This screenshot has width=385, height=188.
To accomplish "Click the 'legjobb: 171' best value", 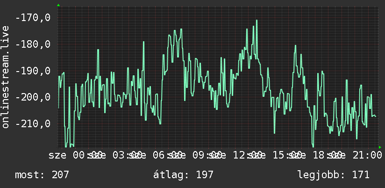I will coord(334,175).
